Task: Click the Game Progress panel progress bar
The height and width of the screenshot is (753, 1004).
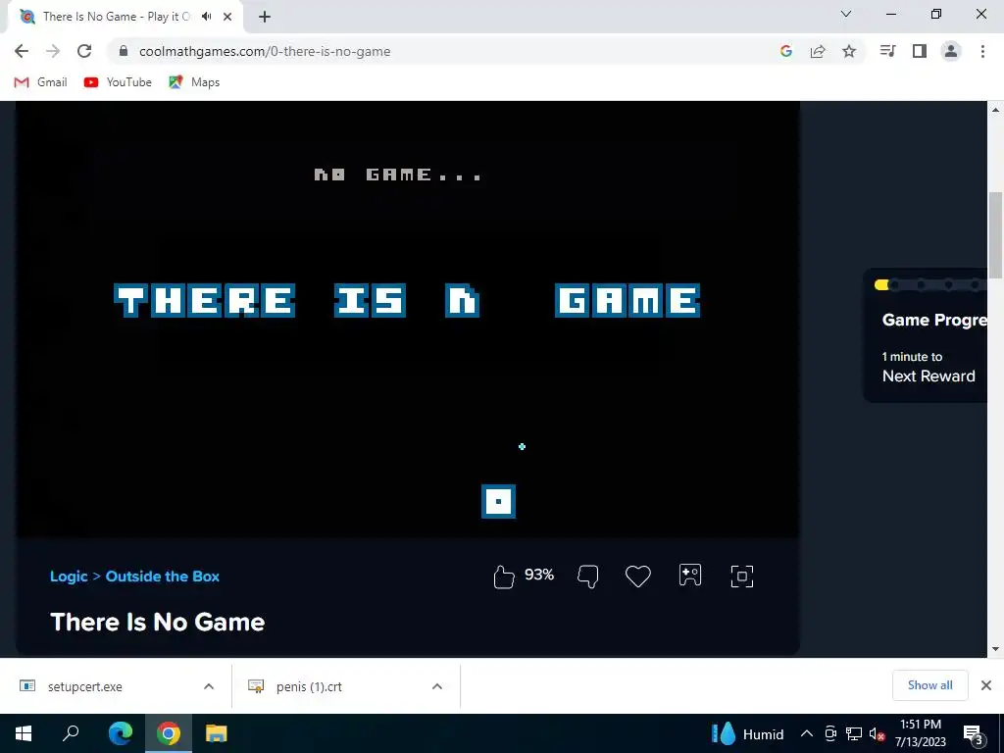Action: pos(930,285)
